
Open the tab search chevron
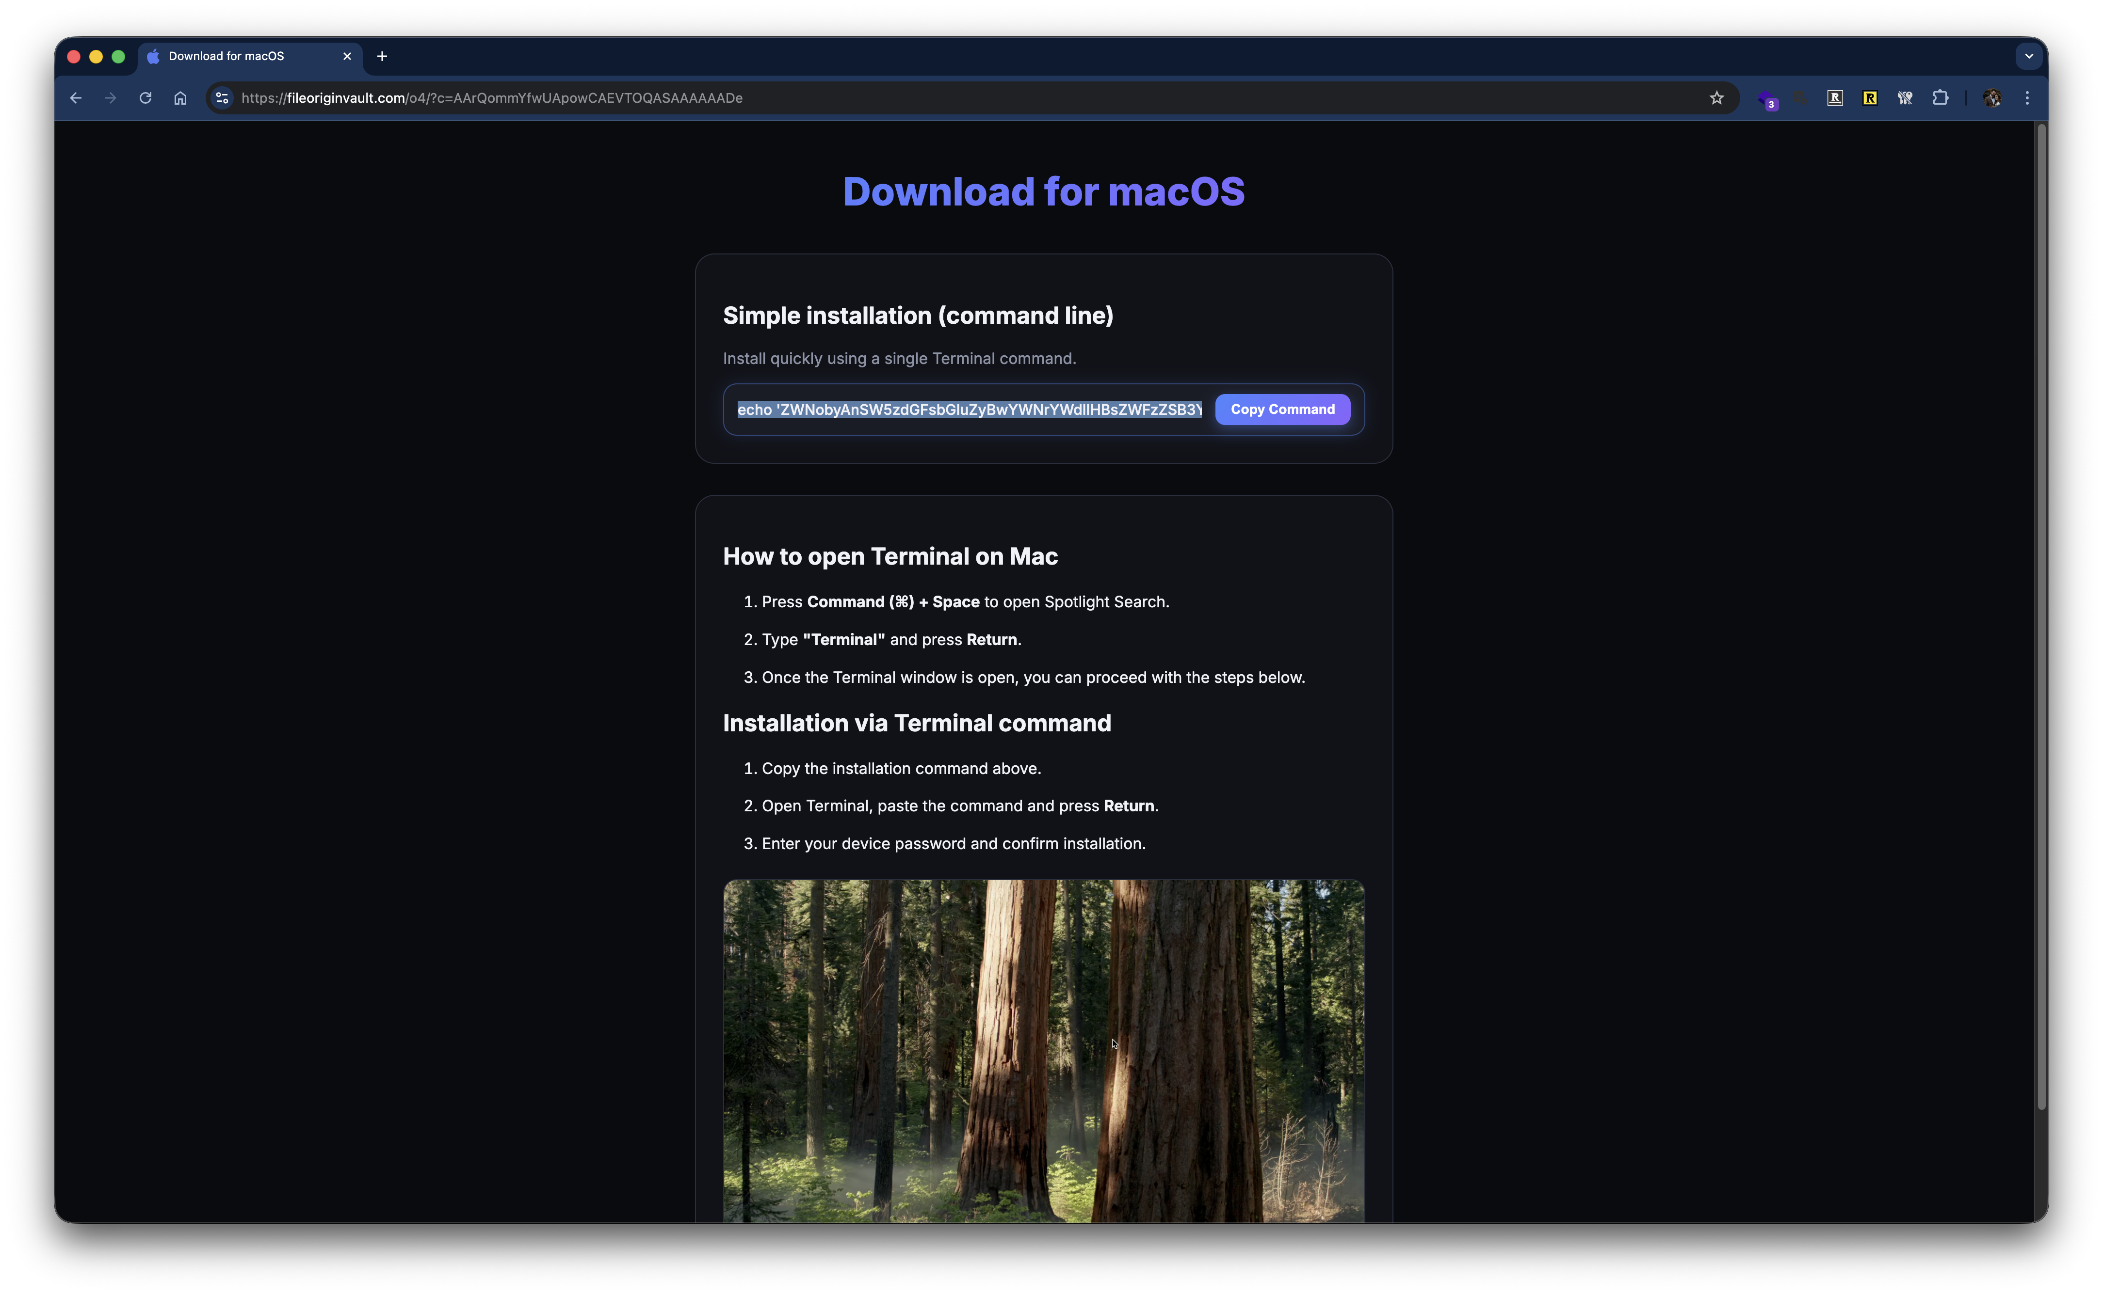point(2028,56)
